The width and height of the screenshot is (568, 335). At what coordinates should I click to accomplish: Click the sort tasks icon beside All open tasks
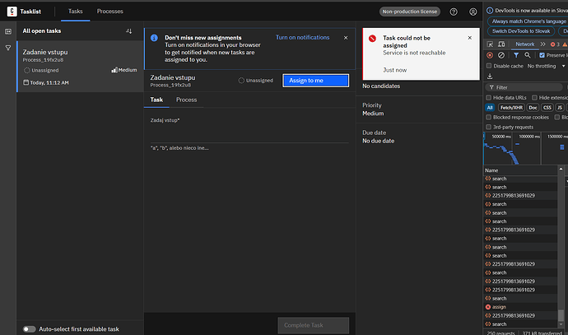(129, 31)
